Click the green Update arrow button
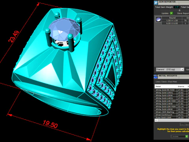Viewport: 189px width, 142px height. 171,13
